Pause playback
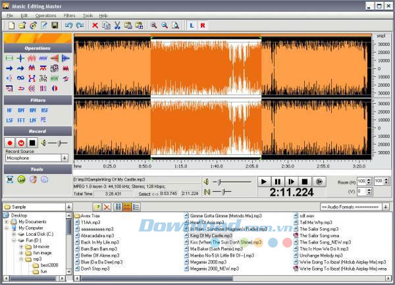 278,182
